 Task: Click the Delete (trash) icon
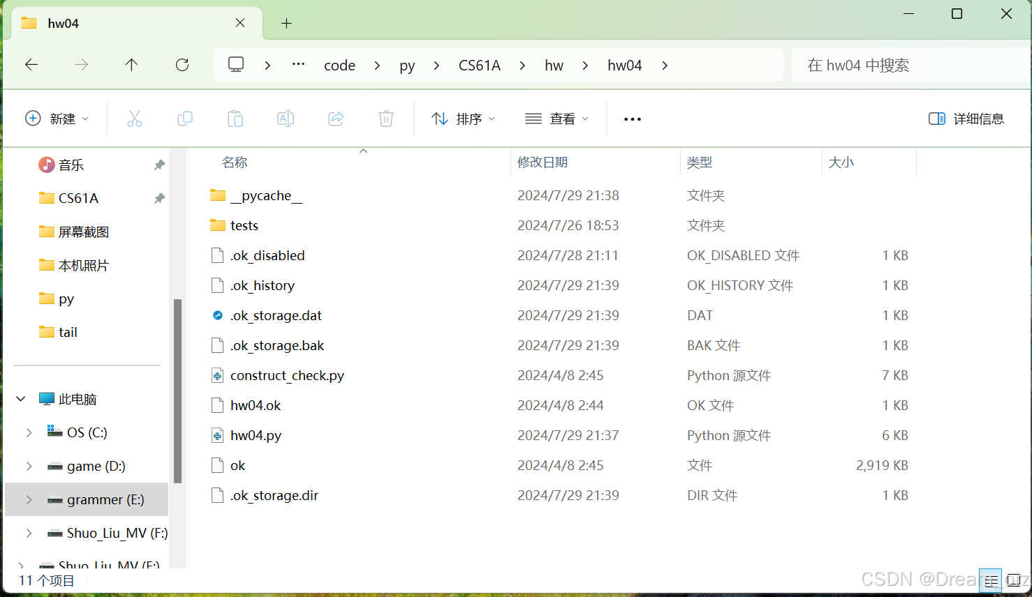tap(385, 119)
